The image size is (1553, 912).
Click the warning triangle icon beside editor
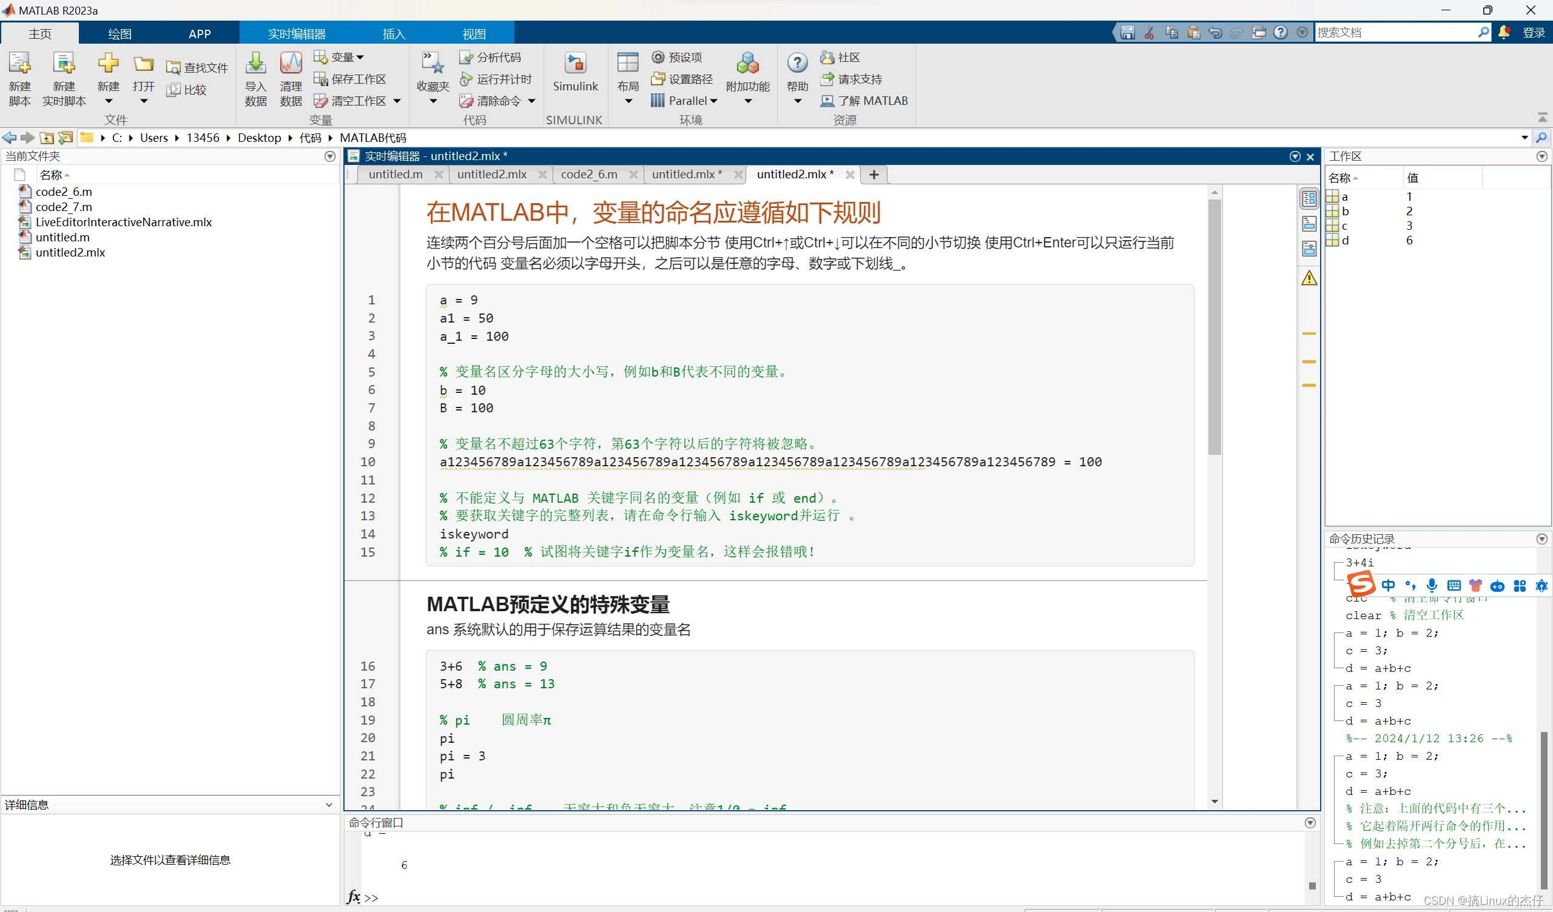click(1310, 278)
